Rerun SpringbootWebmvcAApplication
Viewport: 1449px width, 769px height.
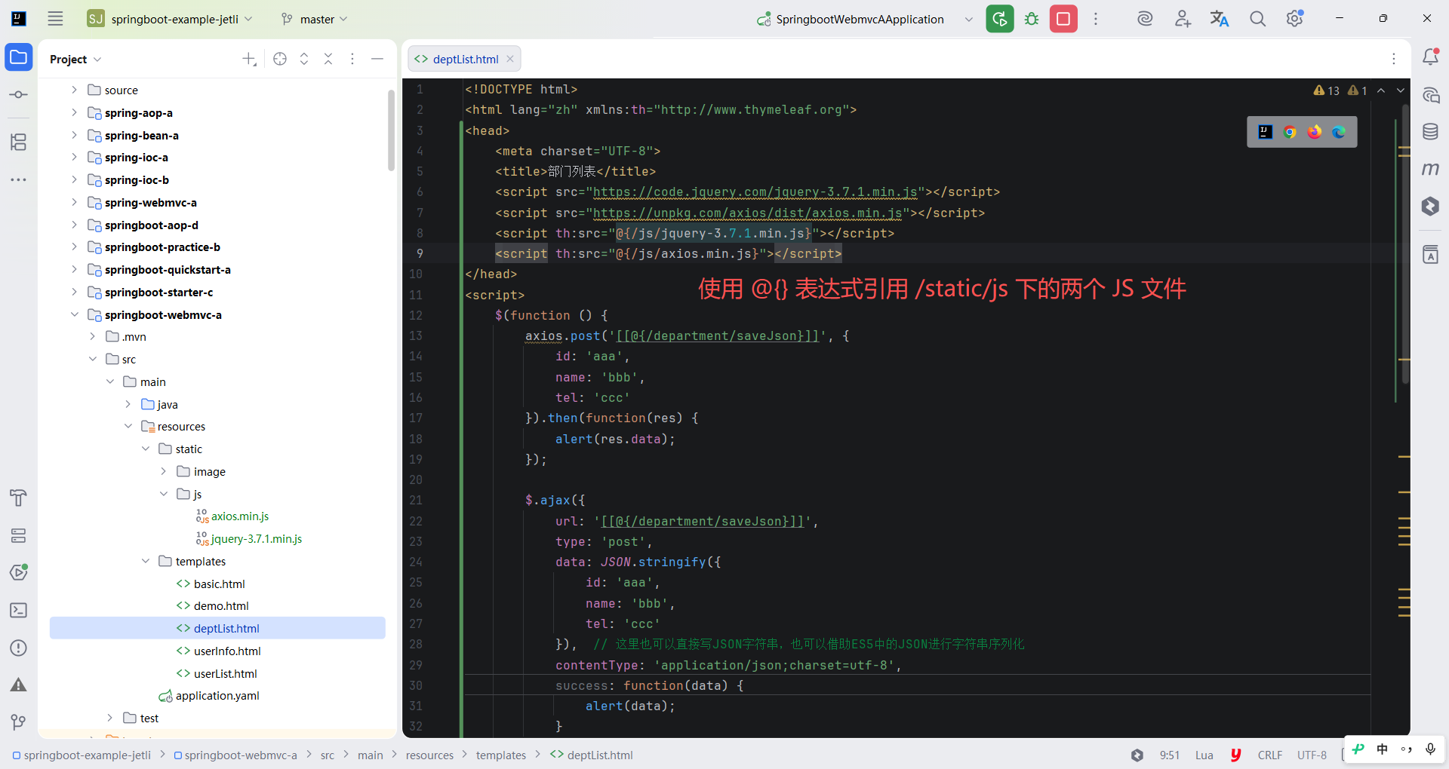[1000, 19]
